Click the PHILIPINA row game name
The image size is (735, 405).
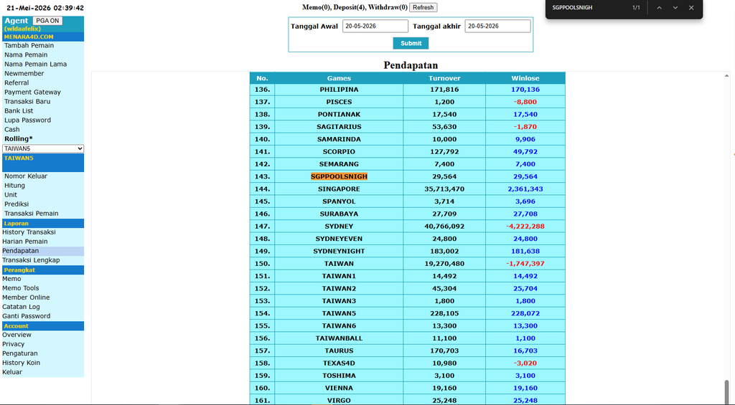point(339,90)
